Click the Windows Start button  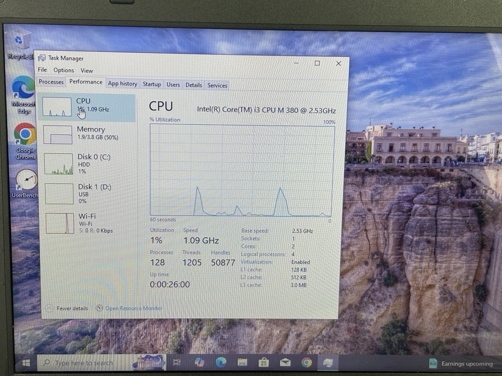tap(27, 363)
